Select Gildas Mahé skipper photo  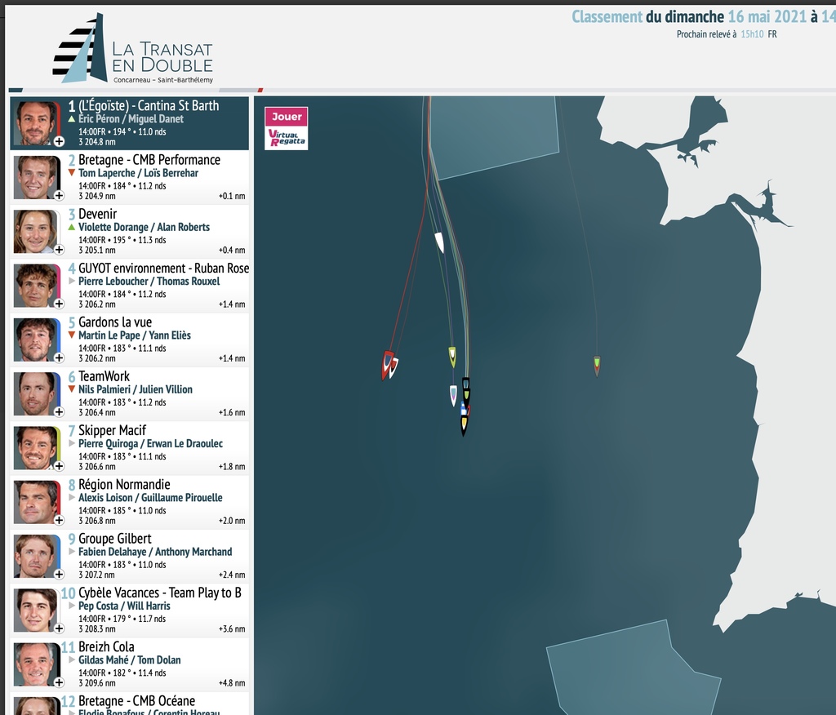click(x=35, y=664)
